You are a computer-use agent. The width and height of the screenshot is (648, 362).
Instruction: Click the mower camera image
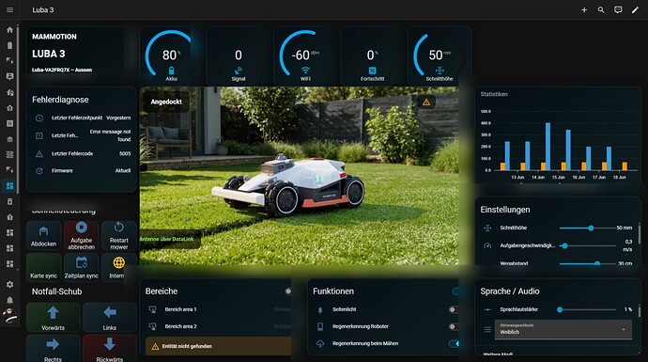tap(299, 176)
